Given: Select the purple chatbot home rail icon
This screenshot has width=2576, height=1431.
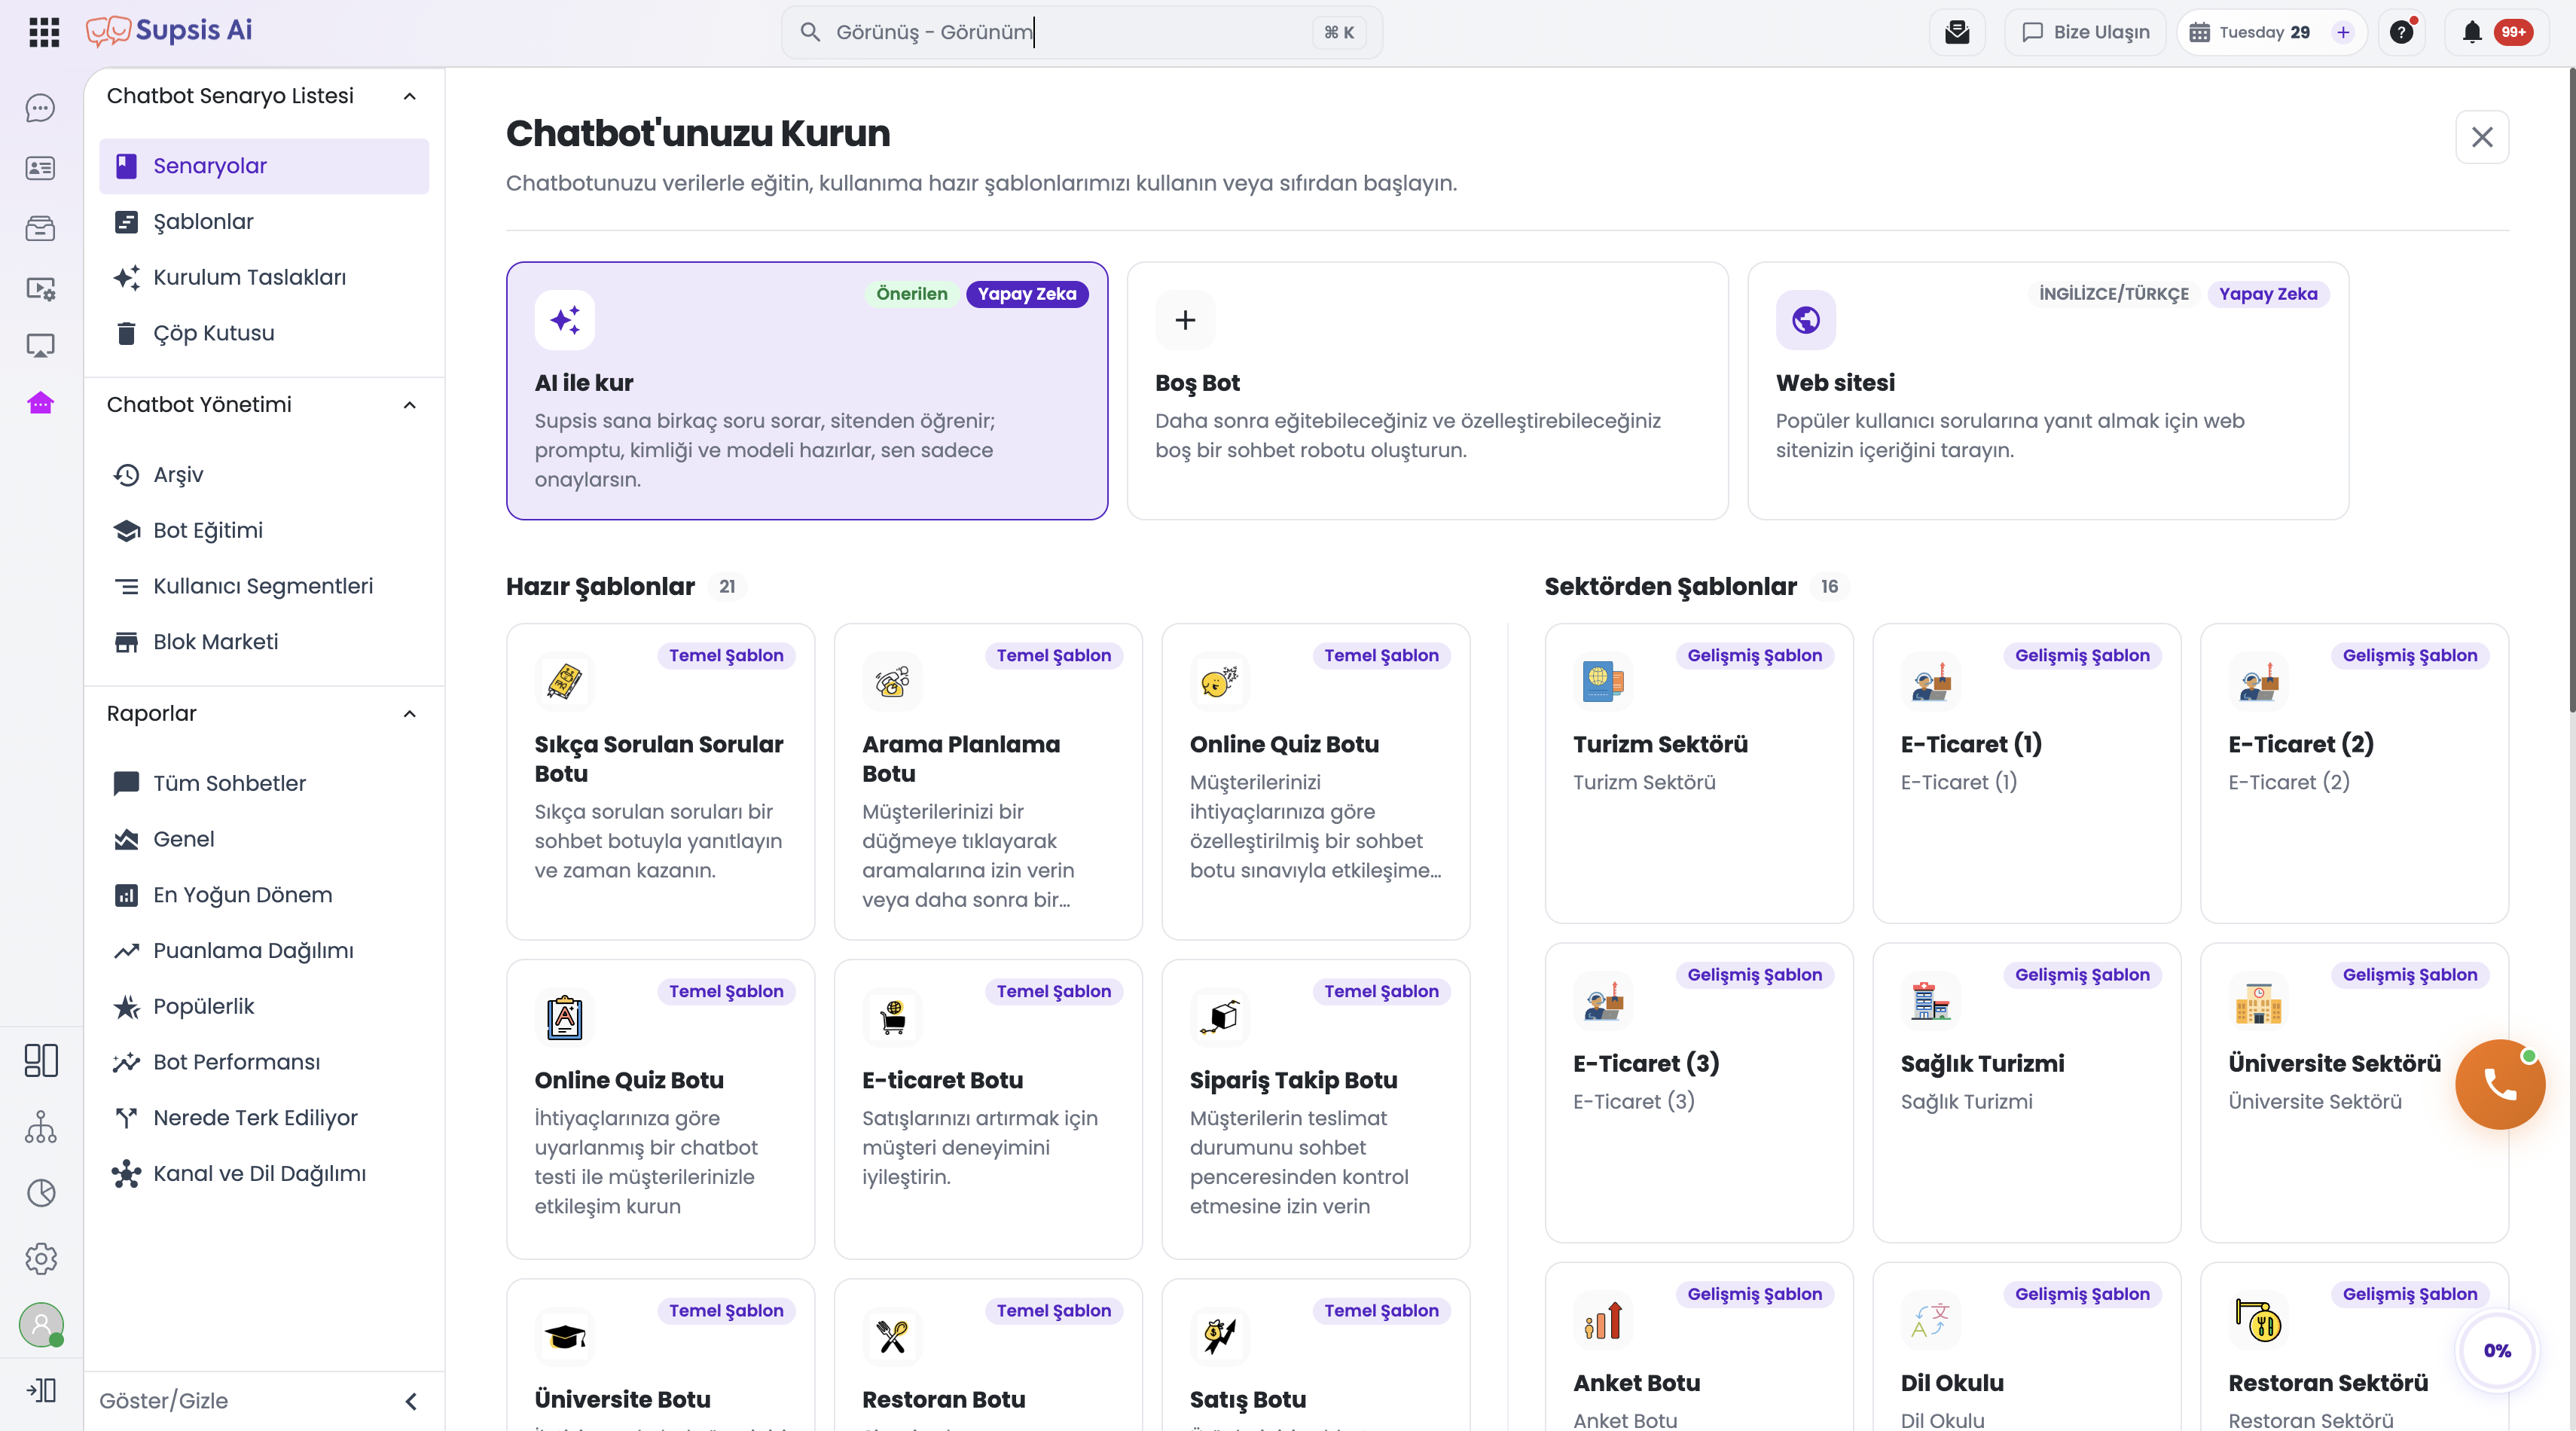Looking at the screenshot, I should (40, 403).
